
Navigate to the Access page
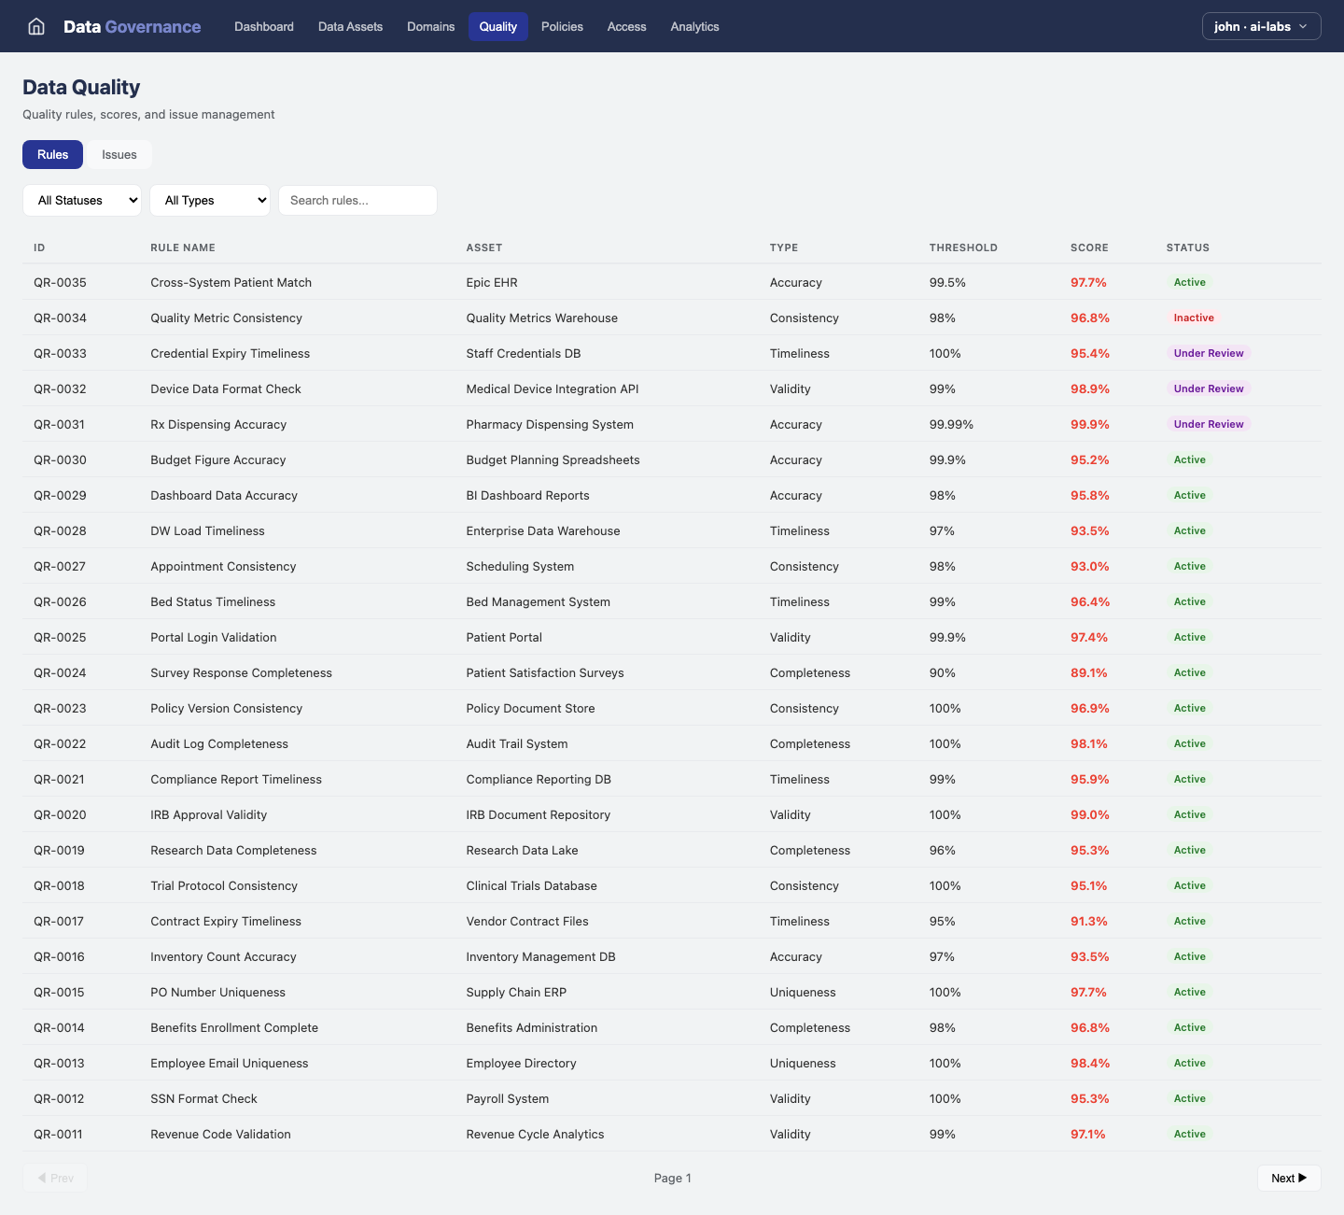[626, 26]
